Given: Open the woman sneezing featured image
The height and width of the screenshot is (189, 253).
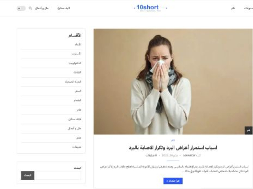Looking at the screenshot, I should (173, 81).
